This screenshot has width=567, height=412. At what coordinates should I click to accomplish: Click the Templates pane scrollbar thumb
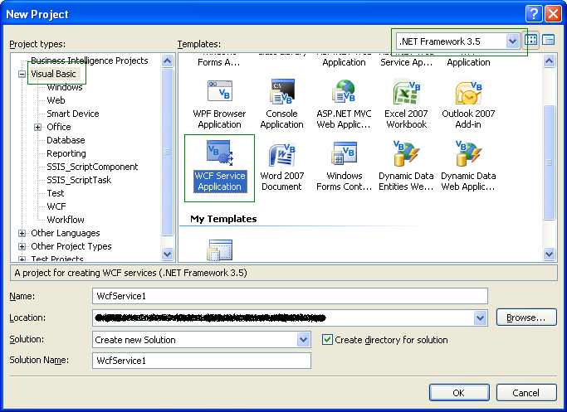549,162
